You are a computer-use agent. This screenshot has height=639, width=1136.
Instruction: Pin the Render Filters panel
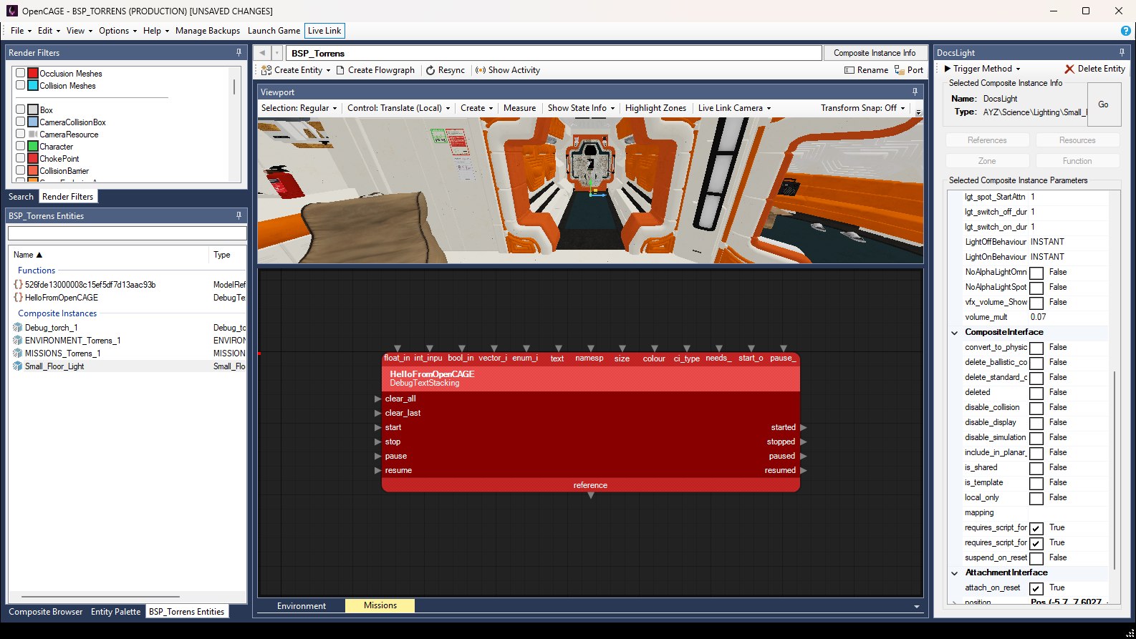(x=239, y=52)
